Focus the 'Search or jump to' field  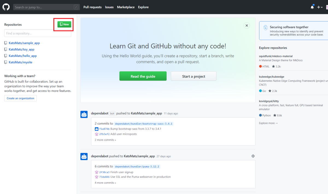(x=46, y=7)
